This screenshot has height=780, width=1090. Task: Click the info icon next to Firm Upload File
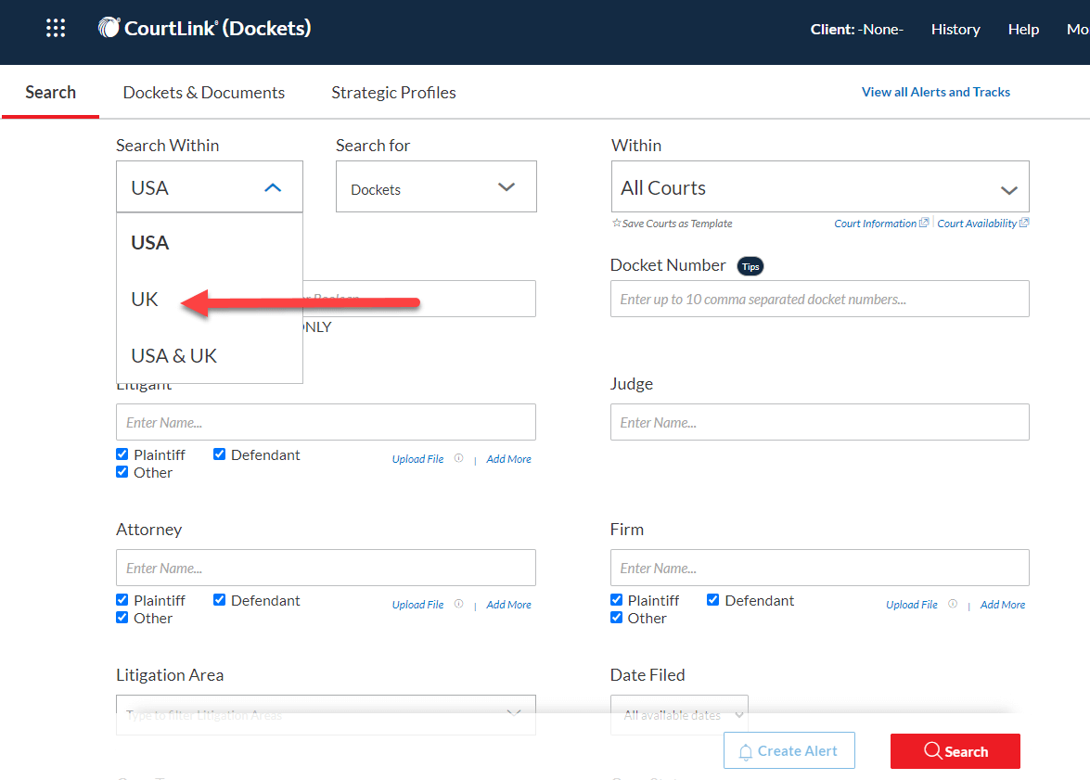(x=953, y=604)
